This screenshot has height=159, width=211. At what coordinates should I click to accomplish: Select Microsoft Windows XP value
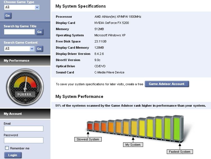coord(110,35)
